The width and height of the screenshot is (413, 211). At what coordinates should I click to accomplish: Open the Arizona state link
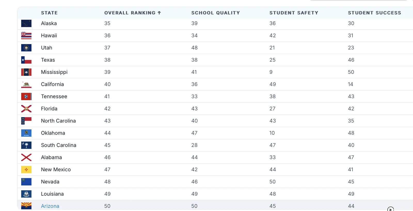pyautogui.click(x=50, y=206)
